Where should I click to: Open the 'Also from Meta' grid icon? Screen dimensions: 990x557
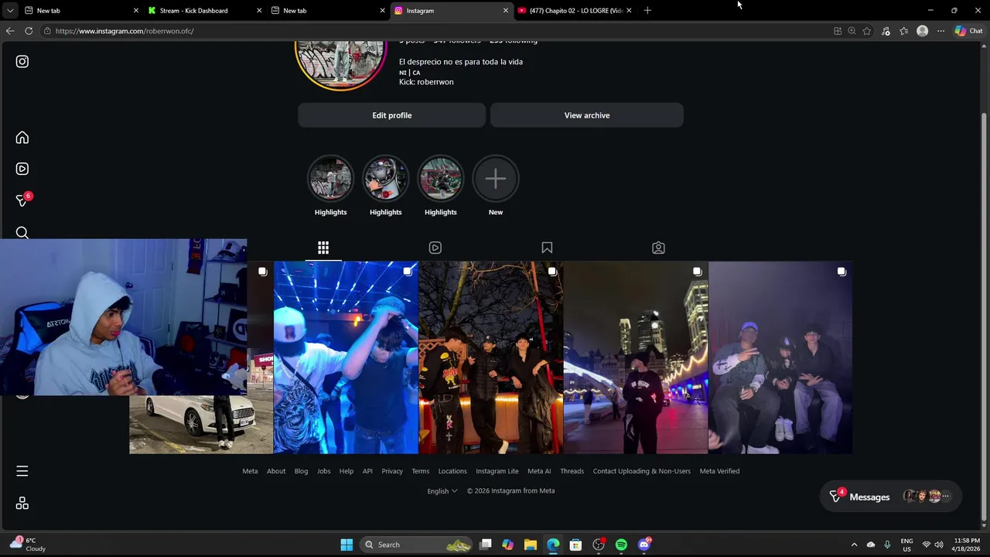[x=22, y=504]
